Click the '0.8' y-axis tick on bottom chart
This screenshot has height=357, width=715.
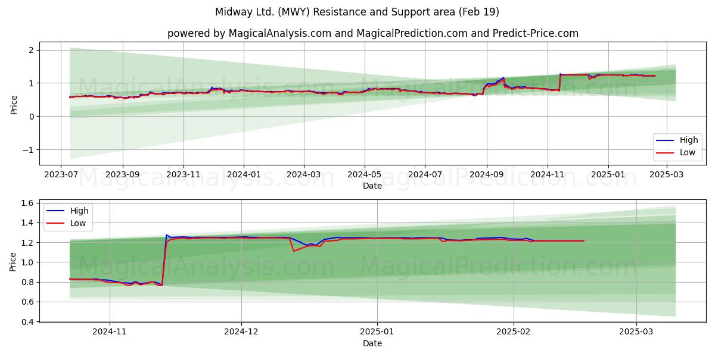pos(29,282)
